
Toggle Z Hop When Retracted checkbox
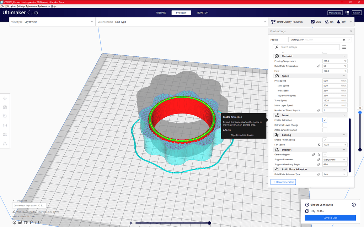tap(325, 130)
